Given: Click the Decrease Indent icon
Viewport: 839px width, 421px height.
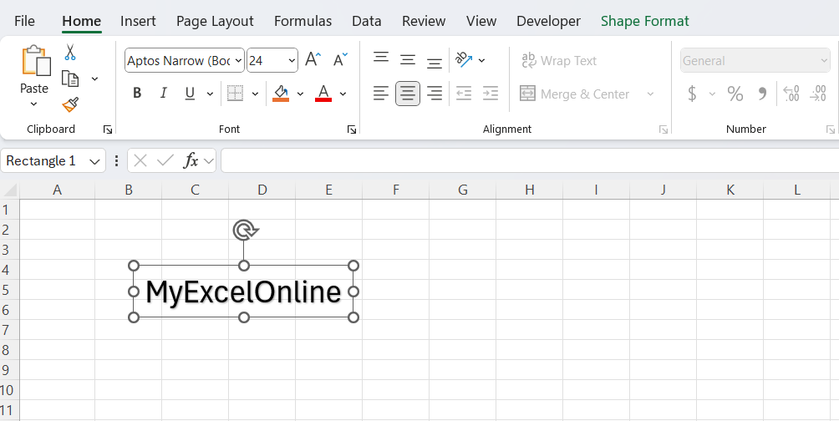Looking at the screenshot, I should (464, 94).
